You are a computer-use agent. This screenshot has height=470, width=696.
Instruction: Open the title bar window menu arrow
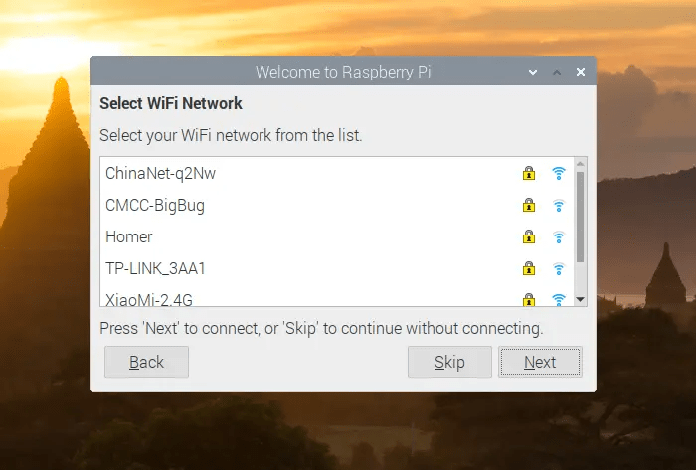coord(534,72)
